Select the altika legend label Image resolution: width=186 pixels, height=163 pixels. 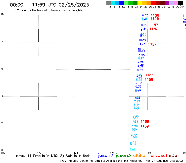(x=139, y=155)
